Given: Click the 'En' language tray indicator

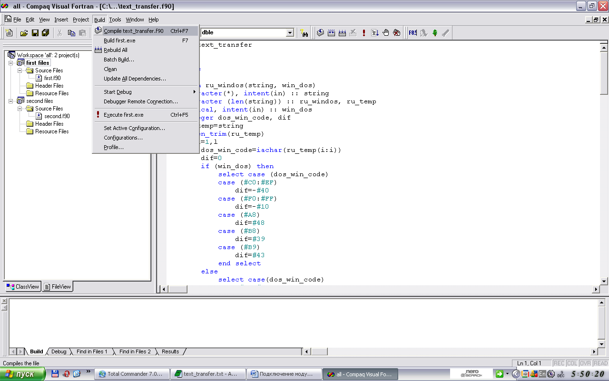Looking at the screenshot, I should click(x=542, y=374).
